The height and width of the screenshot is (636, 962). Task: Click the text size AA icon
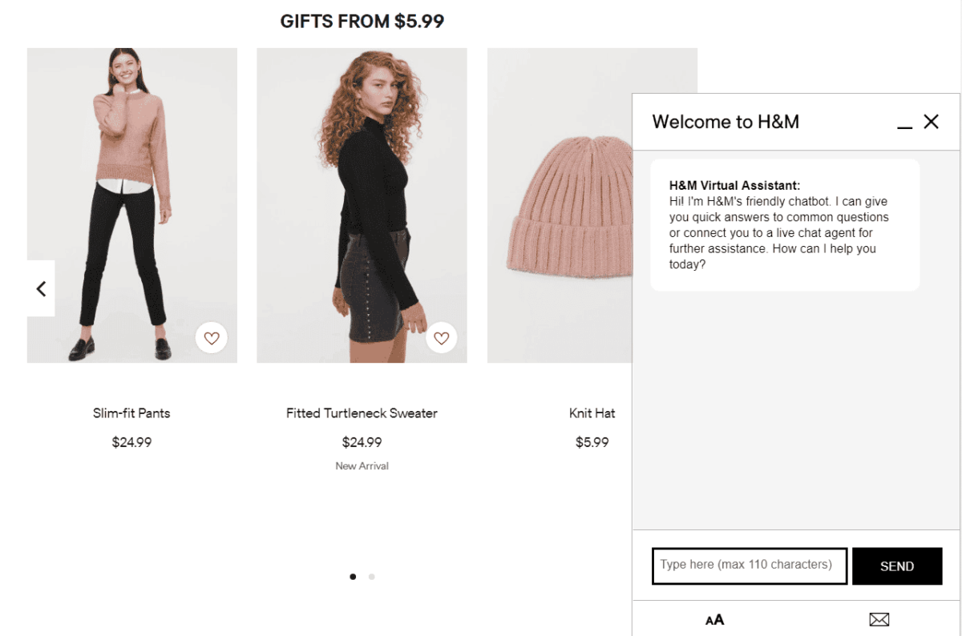point(714,619)
